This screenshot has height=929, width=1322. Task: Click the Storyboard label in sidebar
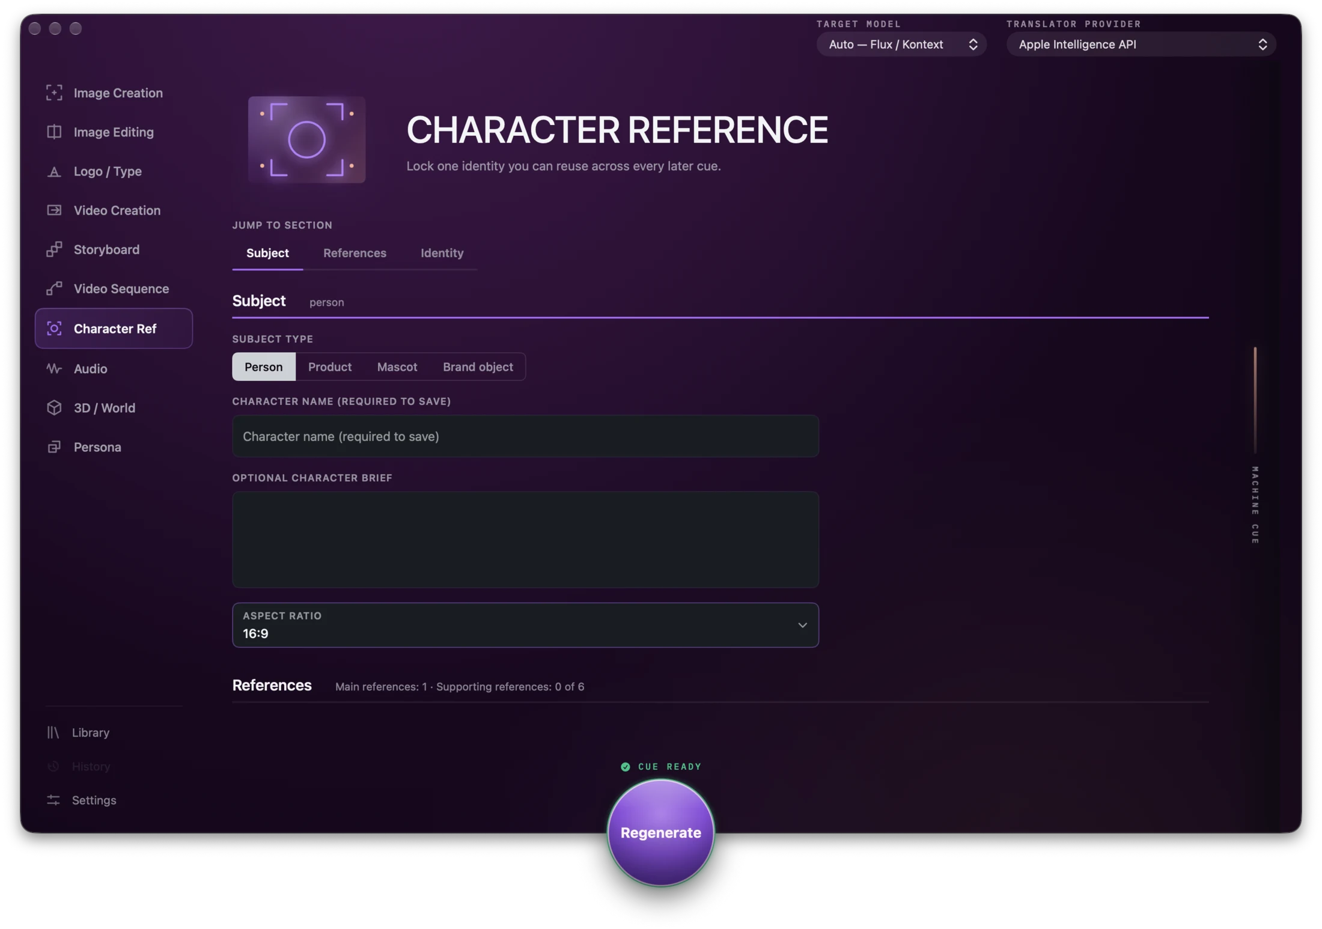point(106,249)
